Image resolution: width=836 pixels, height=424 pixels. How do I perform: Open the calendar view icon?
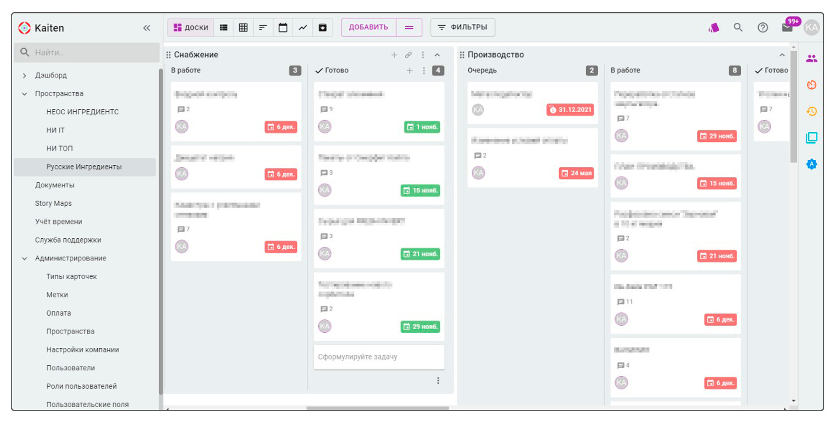(283, 28)
